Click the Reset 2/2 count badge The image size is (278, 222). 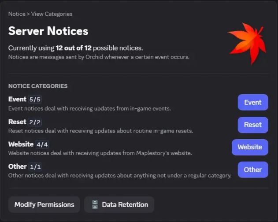[x=35, y=122]
